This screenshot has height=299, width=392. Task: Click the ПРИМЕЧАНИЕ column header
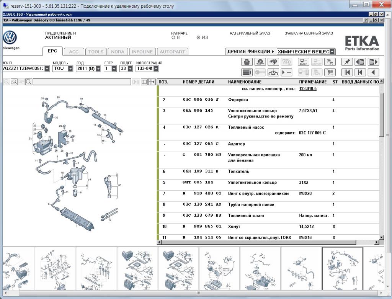tap(313, 82)
